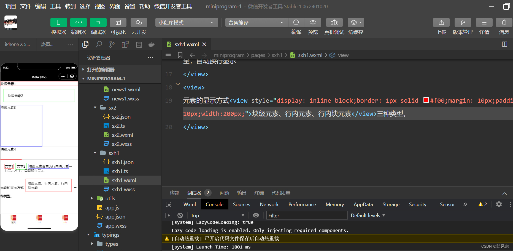Open the clear cache dropdown
The height and width of the screenshot is (251, 513).
[356, 23]
